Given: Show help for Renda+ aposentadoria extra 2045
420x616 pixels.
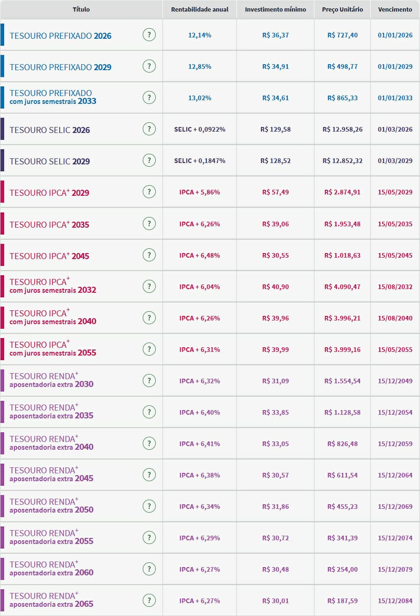Looking at the screenshot, I should click(149, 475).
